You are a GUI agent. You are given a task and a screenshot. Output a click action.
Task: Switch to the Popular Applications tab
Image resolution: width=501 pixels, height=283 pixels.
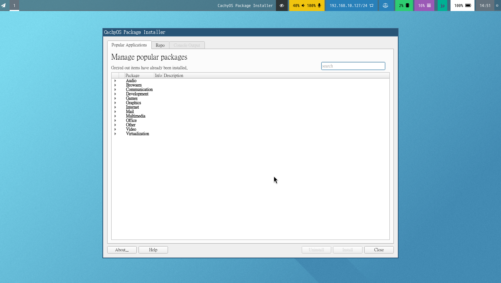[x=129, y=45]
